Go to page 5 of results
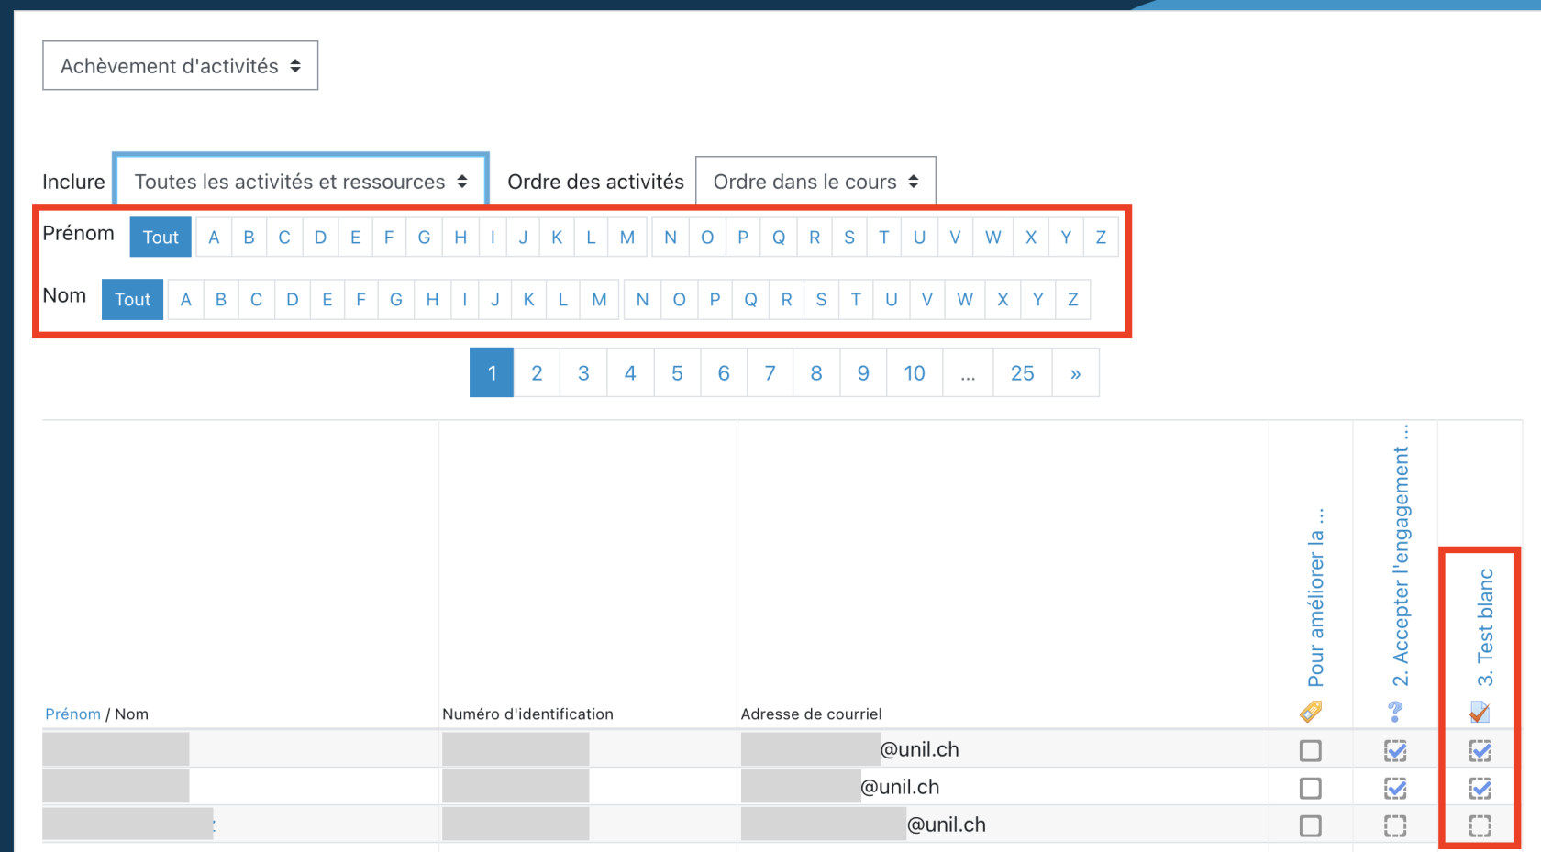 (x=677, y=373)
